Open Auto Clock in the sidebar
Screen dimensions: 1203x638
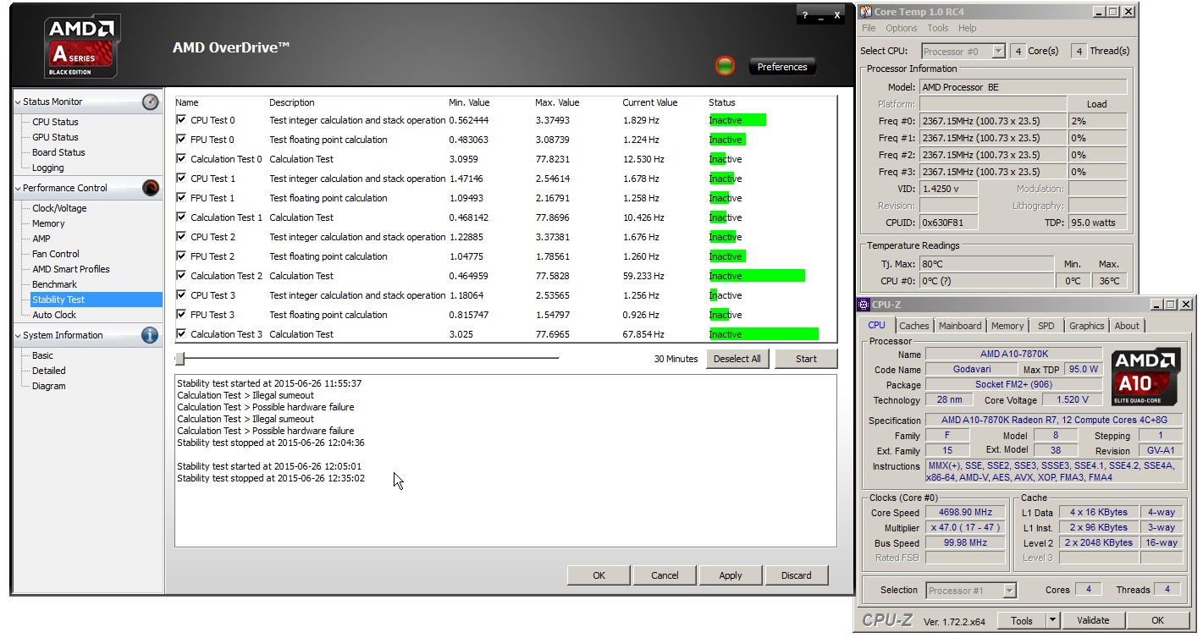click(54, 315)
